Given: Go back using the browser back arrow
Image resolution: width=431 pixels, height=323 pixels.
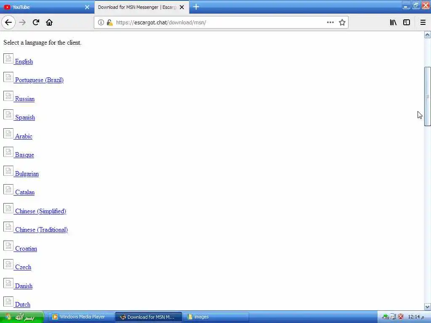Looking at the screenshot, I should click(x=8, y=23).
